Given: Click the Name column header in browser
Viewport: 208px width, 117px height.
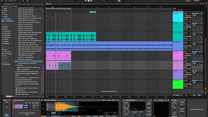Looking at the screenshot, I should [x=16, y=6].
